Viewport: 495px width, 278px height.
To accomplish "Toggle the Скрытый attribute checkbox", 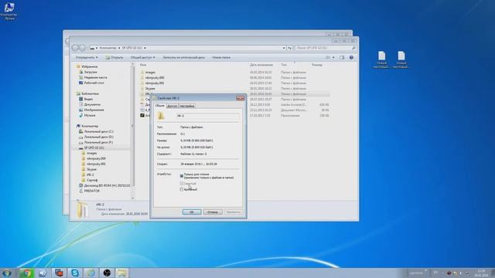I will (x=182, y=184).
